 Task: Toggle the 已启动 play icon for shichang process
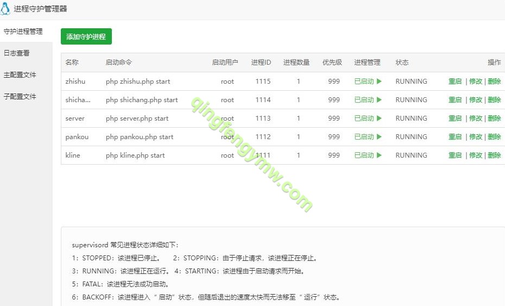379,100
